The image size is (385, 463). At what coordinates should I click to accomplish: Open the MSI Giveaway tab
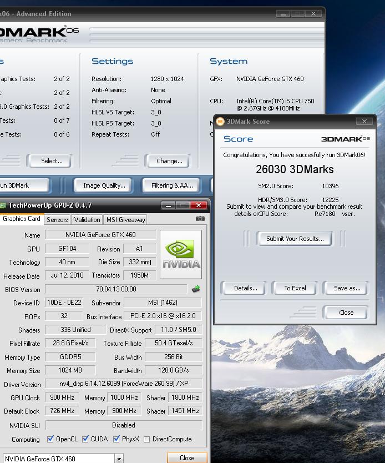pyautogui.click(x=126, y=220)
